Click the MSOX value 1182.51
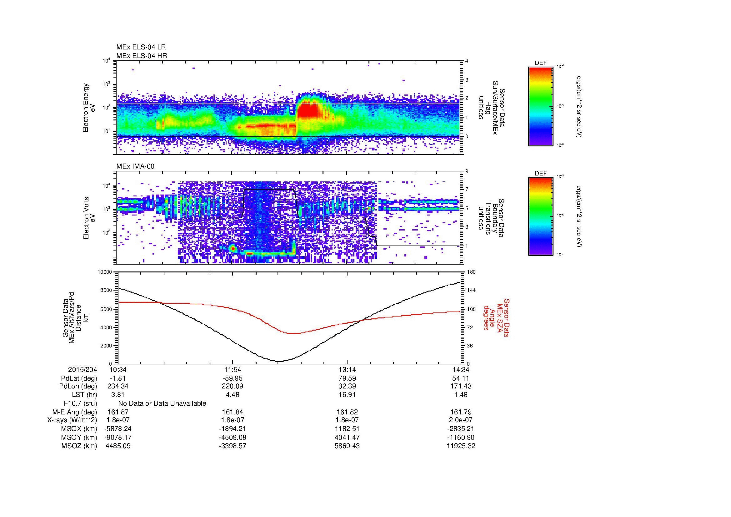This screenshot has width=731, height=517. (x=347, y=429)
